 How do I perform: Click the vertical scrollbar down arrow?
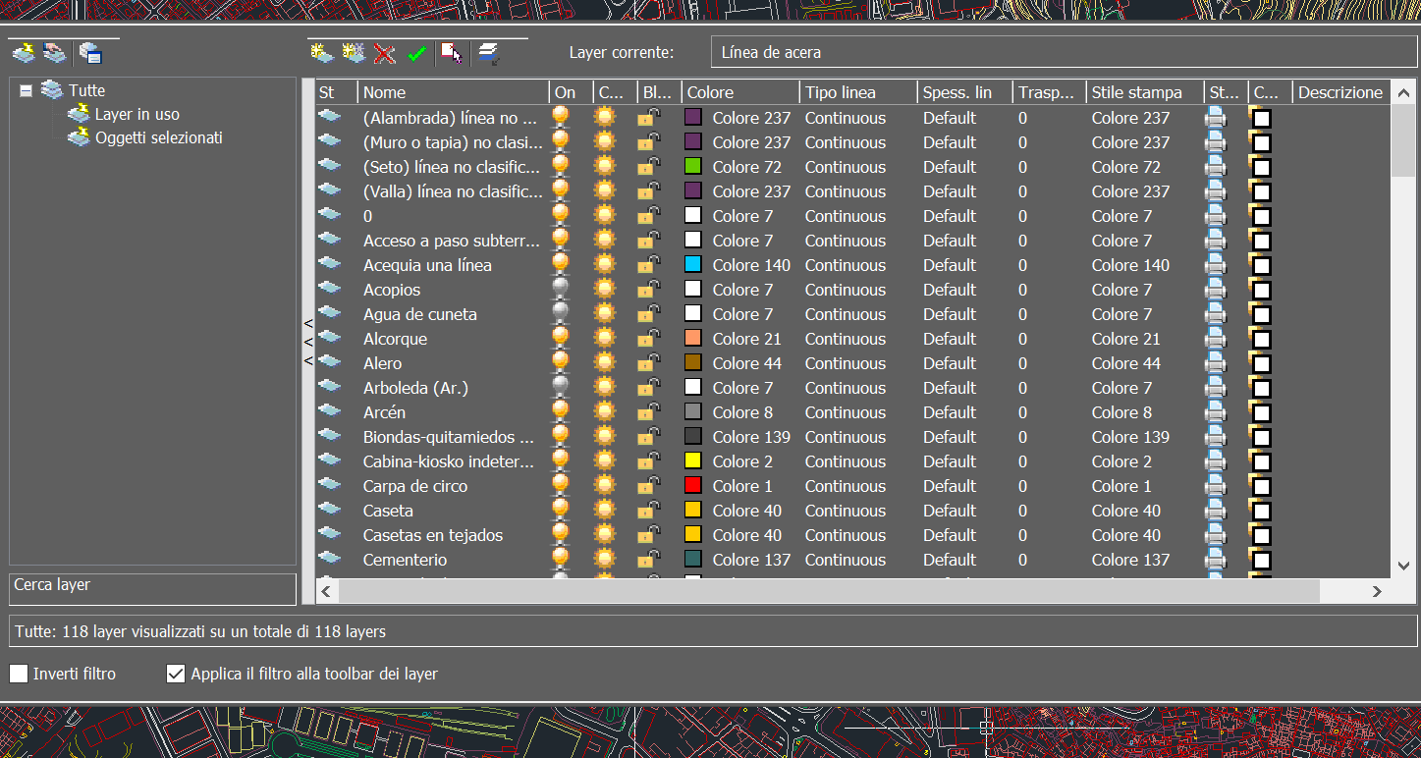1404,566
